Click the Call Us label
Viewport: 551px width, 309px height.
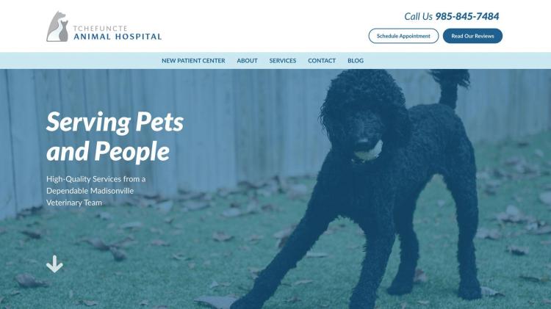pos(418,16)
